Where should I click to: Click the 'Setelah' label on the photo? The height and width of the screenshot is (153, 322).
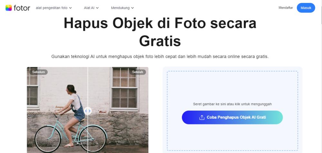pos(137,72)
